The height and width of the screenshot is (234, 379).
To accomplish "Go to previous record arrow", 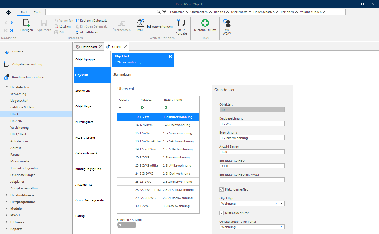I will 6,23.
